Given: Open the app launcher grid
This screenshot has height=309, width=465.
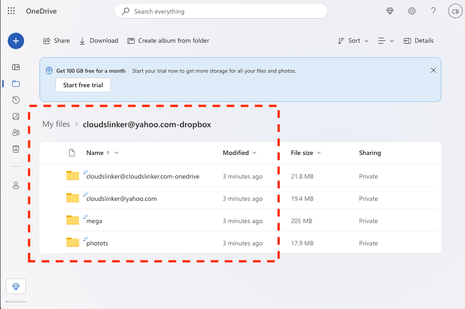Looking at the screenshot, I should (x=11, y=11).
